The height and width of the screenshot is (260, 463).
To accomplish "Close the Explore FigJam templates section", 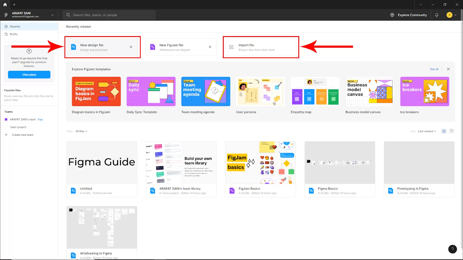I will coord(448,69).
